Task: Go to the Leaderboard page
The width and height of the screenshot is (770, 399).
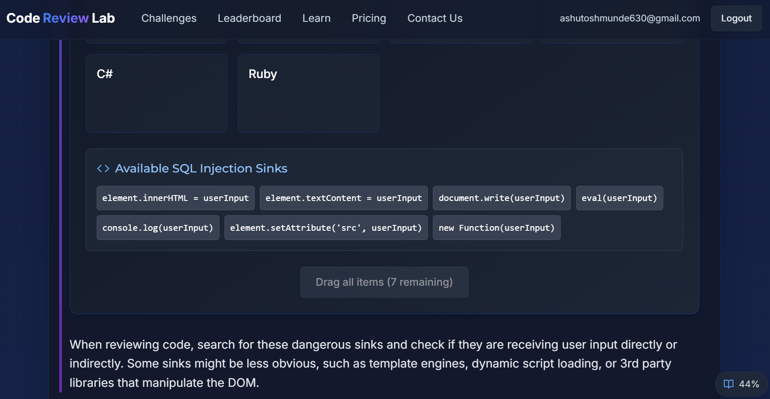Action: click(249, 18)
